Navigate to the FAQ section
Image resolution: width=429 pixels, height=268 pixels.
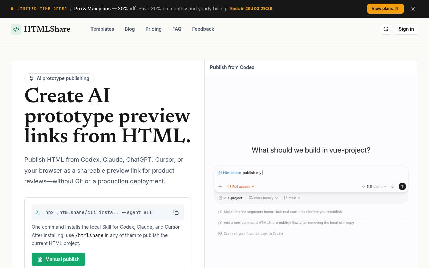(x=177, y=29)
